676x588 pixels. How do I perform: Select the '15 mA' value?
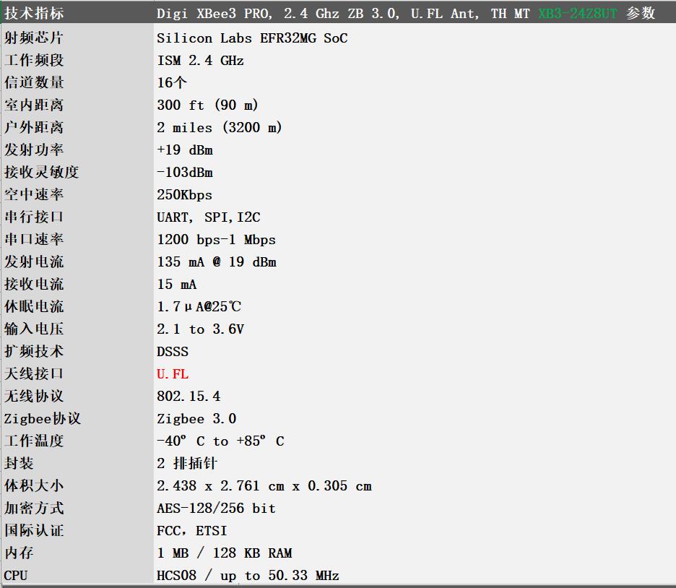pyautogui.click(x=177, y=285)
